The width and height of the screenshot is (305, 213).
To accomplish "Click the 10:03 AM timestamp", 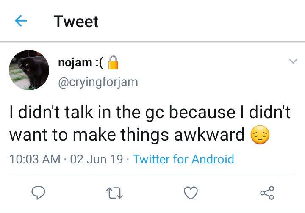I will [35, 159].
